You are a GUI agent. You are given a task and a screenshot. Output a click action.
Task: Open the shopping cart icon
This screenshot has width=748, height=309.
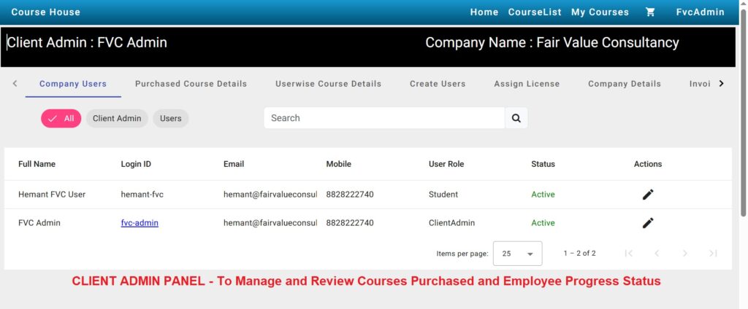click(x=650, y=12)
